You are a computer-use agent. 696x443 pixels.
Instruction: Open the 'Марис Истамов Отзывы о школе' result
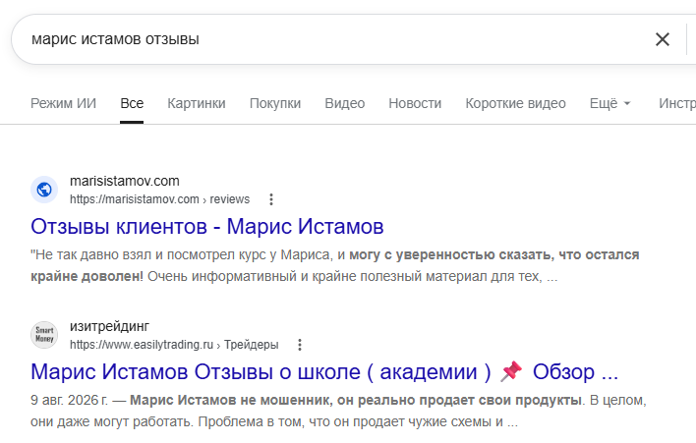click(324, 371)
